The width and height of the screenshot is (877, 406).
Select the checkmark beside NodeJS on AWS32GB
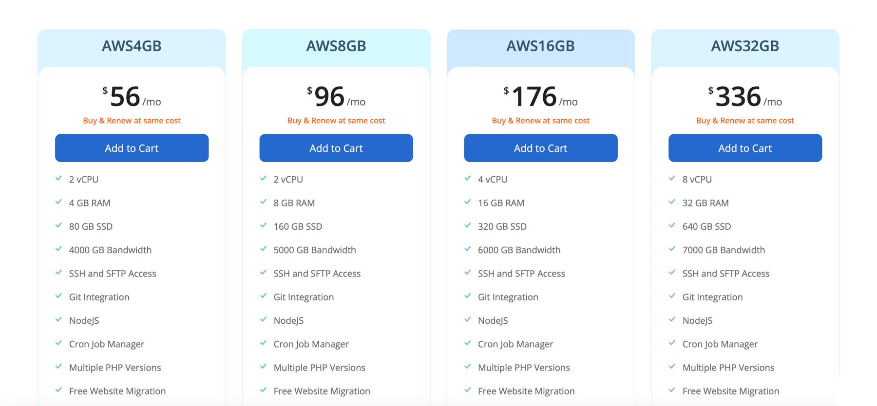671,320
